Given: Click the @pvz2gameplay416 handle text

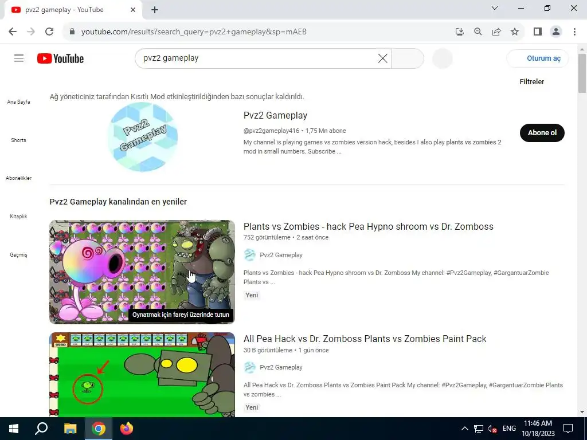Looking at the screenshot, I should click(271, 131).
